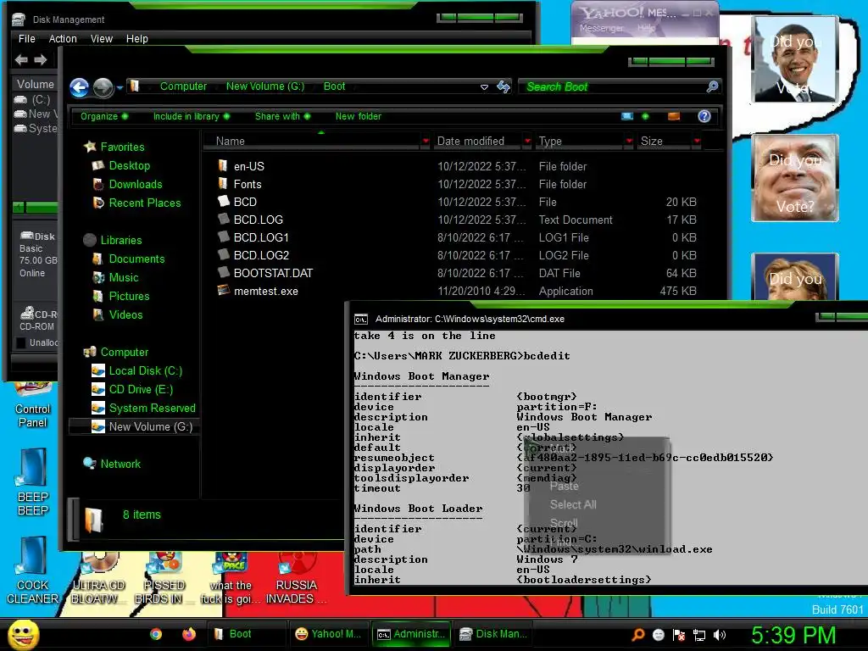Screen dimensions: 868x651
Task: Open the File menu in Disk Management
Action: 26,39
